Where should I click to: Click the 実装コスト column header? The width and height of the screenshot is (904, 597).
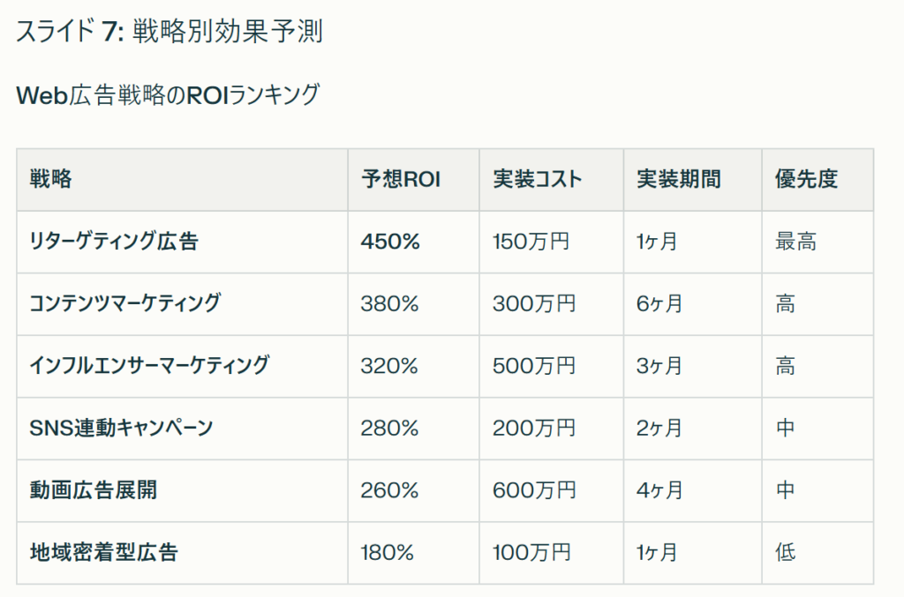click(537, 180)
